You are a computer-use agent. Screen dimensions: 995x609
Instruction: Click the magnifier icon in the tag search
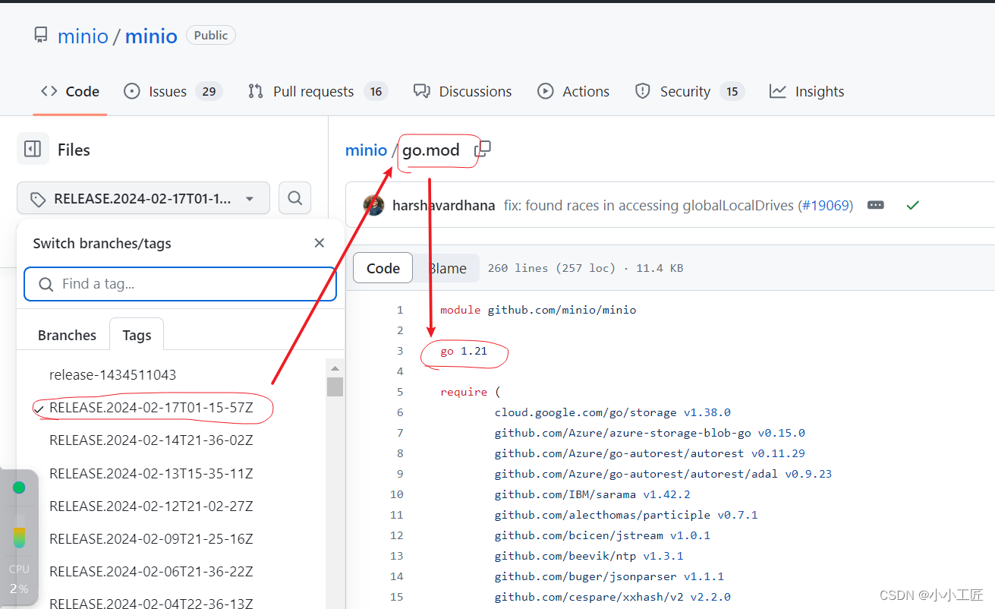point(46,284)
